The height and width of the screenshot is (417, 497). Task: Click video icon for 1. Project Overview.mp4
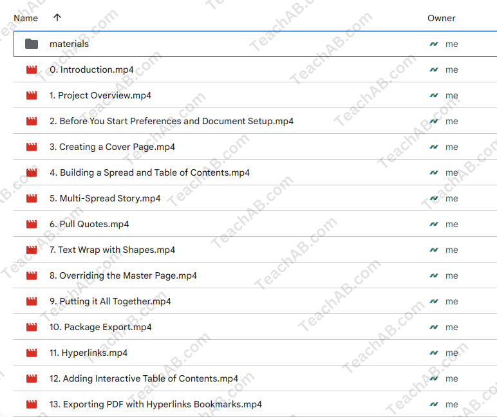[x=32, y=95]
